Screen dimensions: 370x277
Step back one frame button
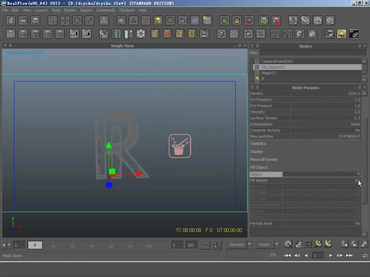coord(297,256)
